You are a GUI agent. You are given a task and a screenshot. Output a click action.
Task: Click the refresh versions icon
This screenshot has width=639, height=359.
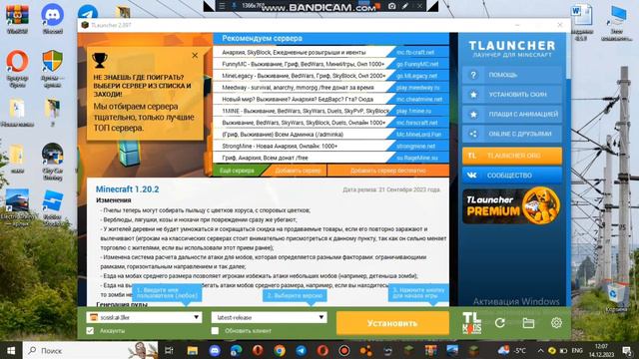pyautogui.click(x=500, y=323)
